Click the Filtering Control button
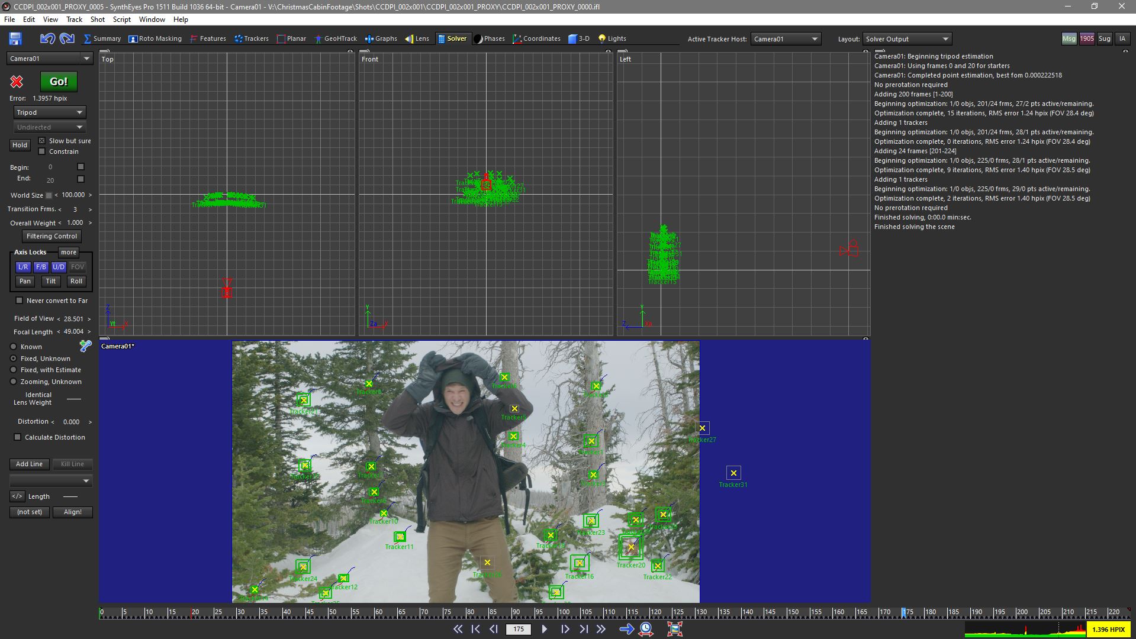This screenshot has width=1136, height=639. pos(52,236)
